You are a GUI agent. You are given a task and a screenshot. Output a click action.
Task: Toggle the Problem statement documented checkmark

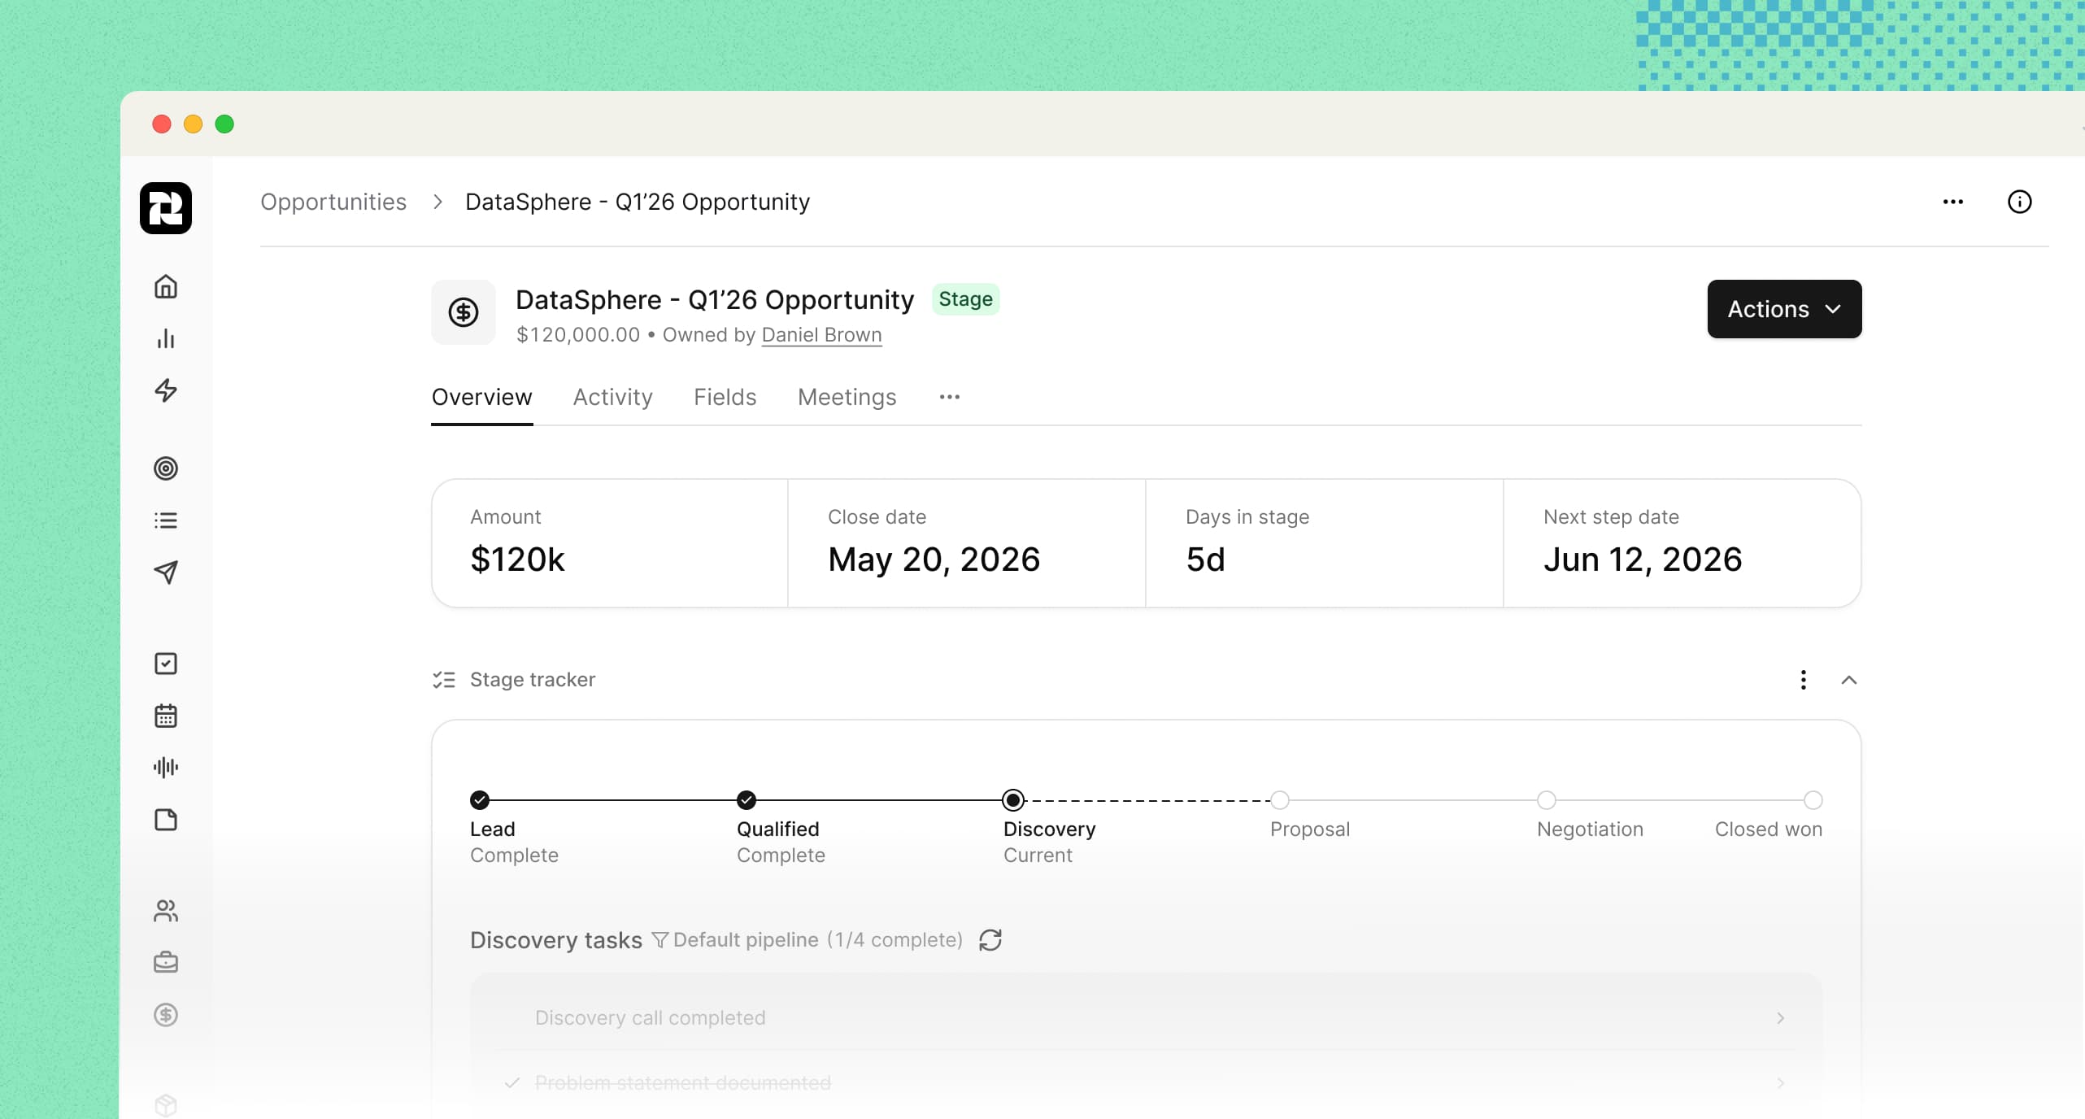[x=512, y=1083]
